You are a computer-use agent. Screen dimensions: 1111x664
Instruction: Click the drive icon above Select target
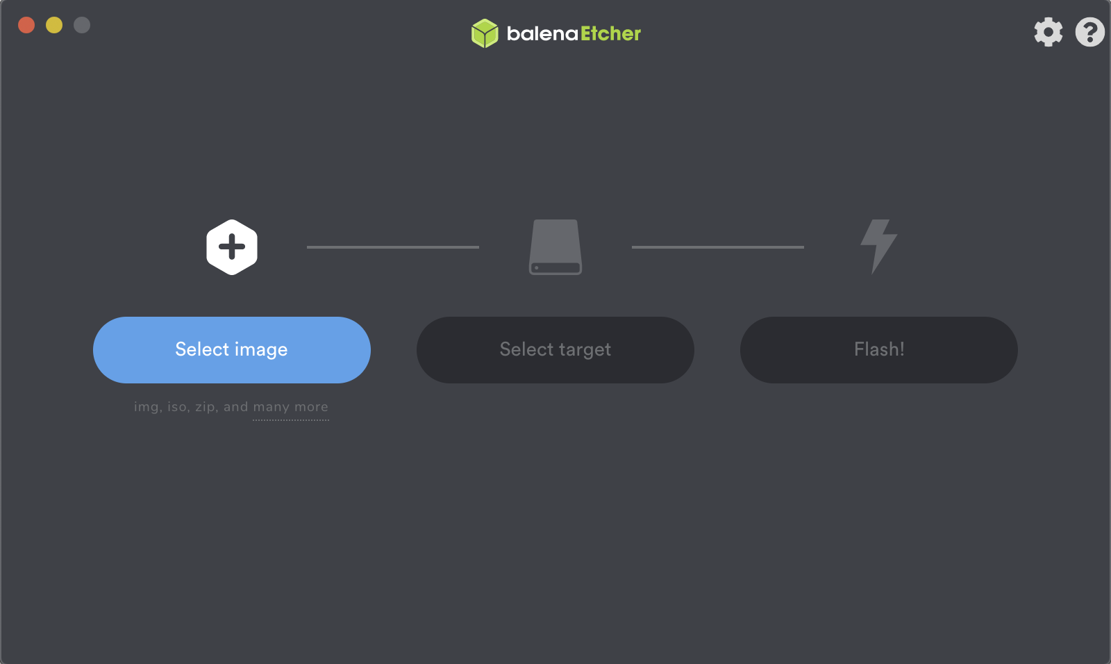click(x=555, y=247)
